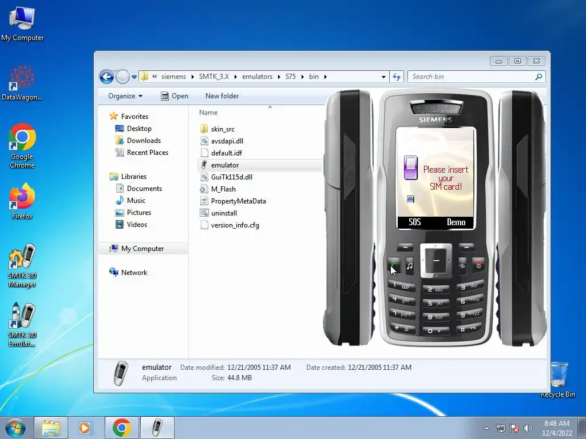This screenshot has height=439, width=586.
Task: Select the Google Chrome desktop icon
Action: point(22,146)
